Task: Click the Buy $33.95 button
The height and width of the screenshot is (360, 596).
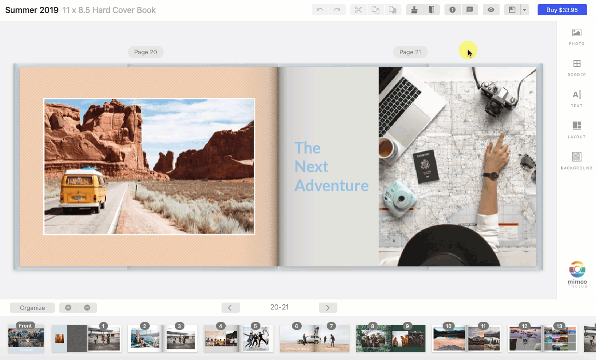Action: tap(562, 9)
